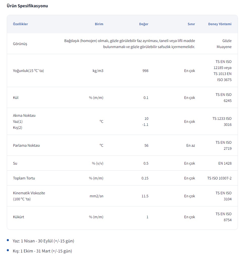Select the EN 1428 test method cell
243x259 pixels.
(225, 163)
